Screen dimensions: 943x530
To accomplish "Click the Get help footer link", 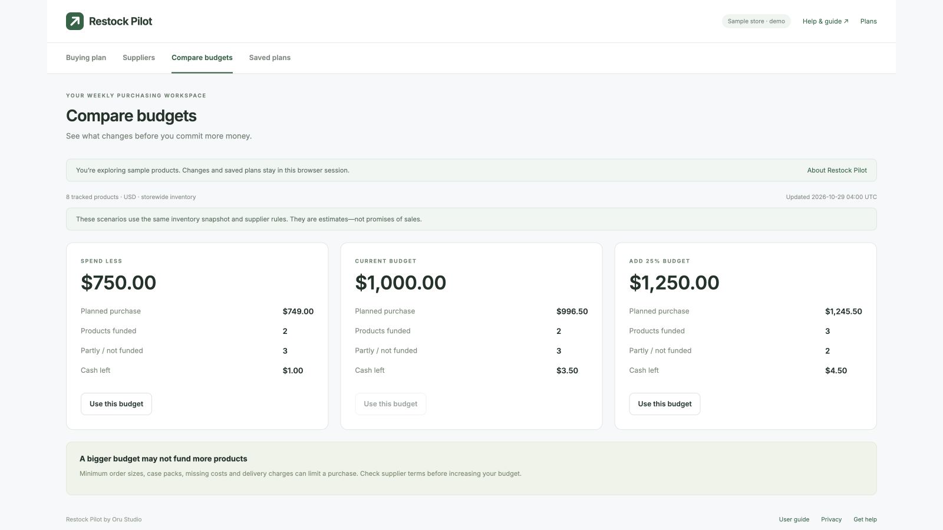I will coord(865,519).
